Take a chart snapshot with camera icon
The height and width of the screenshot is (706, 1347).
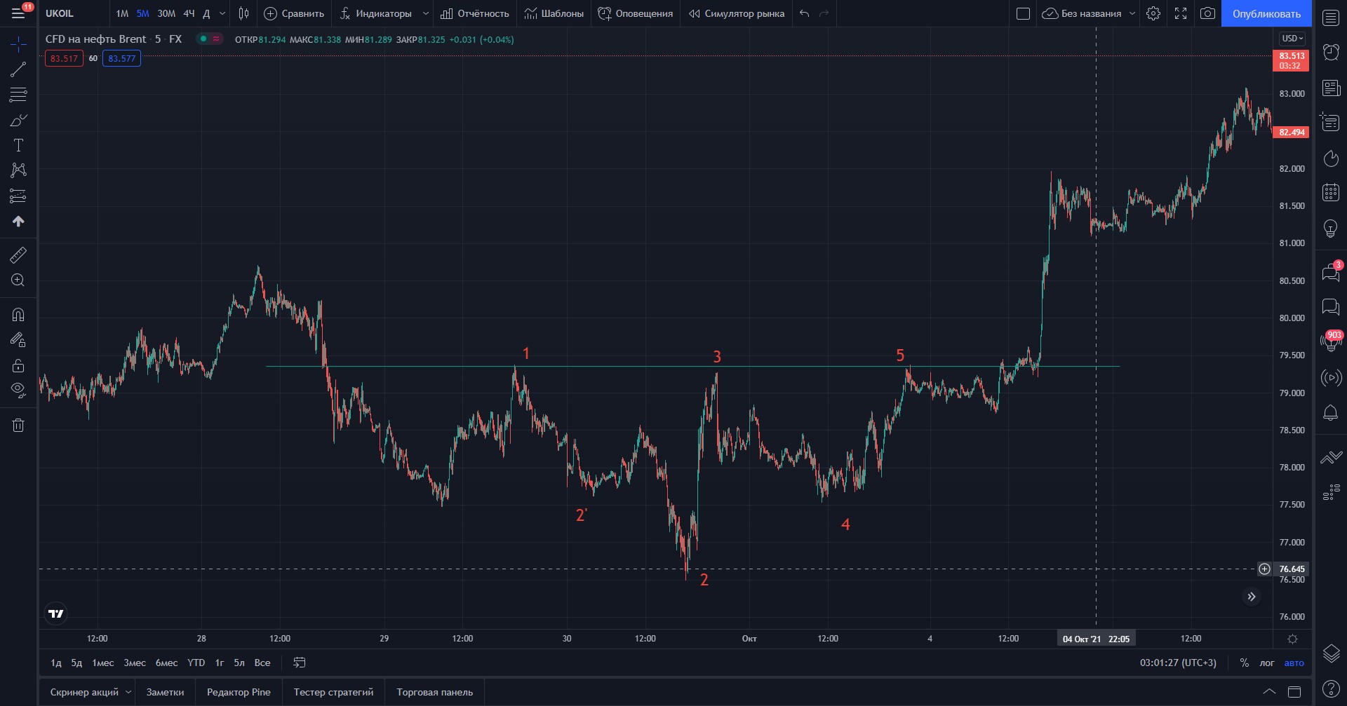pyautogui.click(x=1207, y=13)
